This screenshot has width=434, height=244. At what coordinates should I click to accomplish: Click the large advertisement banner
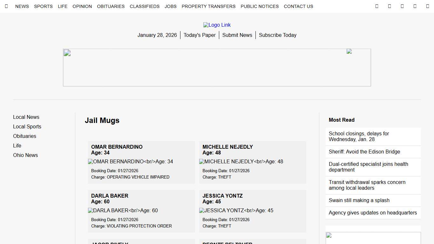tap(217, 67)
